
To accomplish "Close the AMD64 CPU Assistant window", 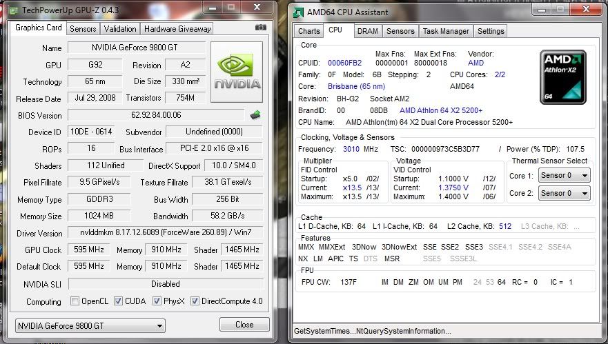I will (587, 9).
